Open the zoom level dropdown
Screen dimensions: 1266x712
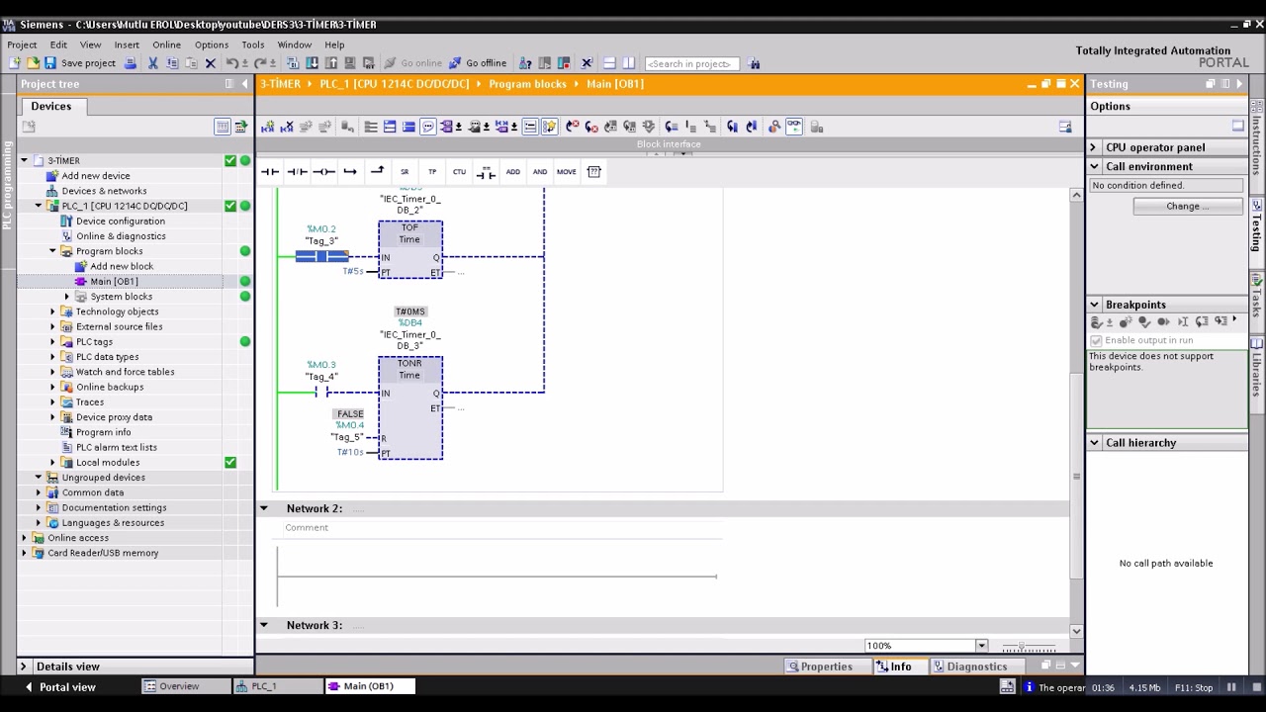(x=981, y=646)
